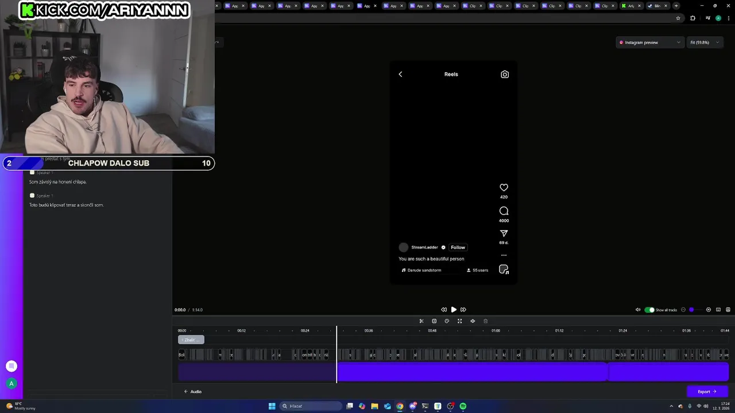Click the Follow button
Viewport: 735px width, 413px height.
458,247
